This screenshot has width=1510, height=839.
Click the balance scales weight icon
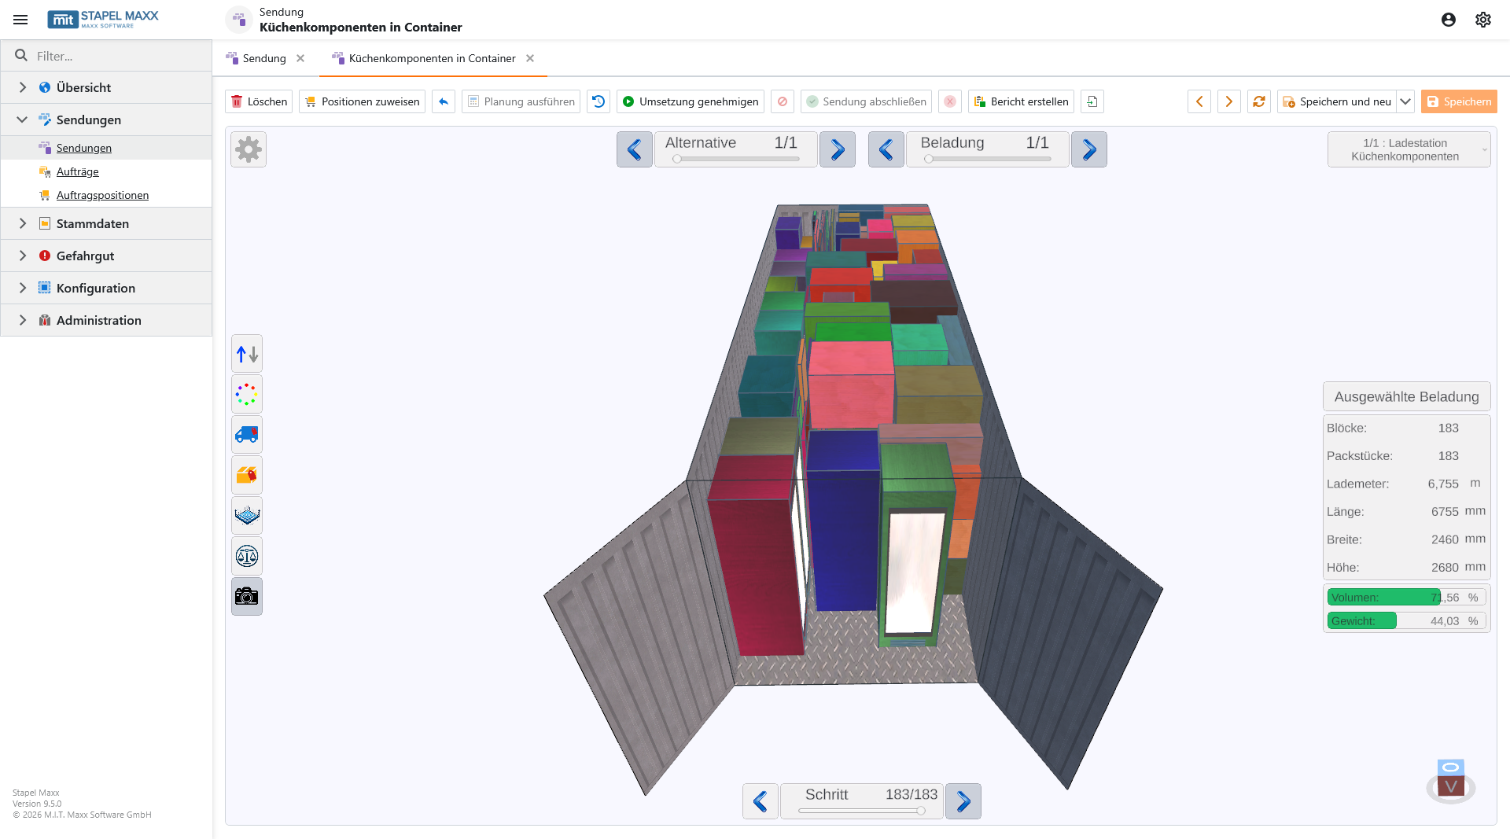pyautogui.click(x=247, y=556)
